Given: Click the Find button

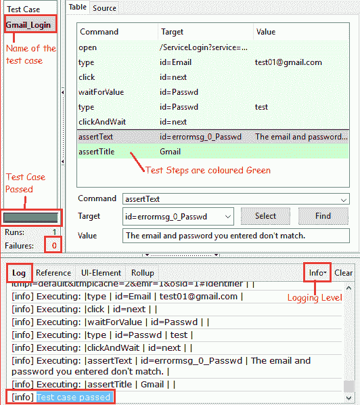Looking at the screenshot, I should click(x=323, y=216).
